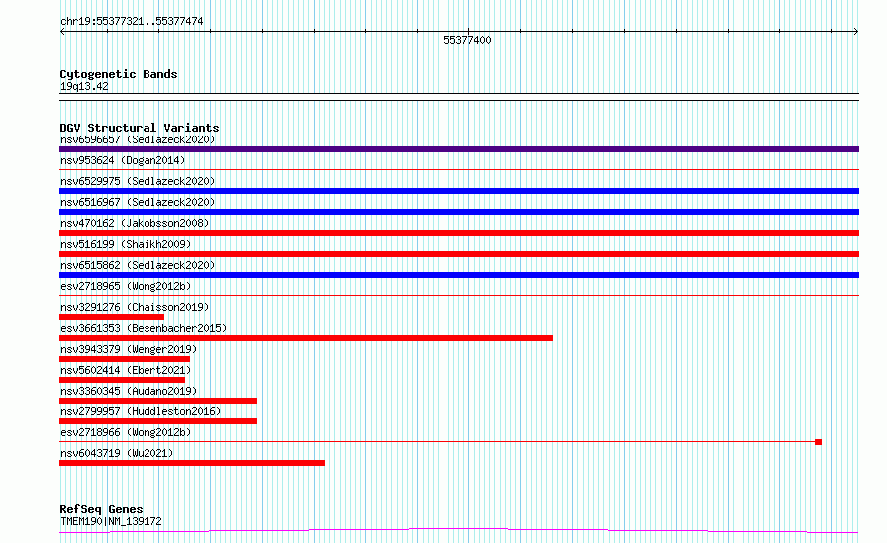
Task: Select variant label nsv3291276 (Chaisson2019)
Action: [135, 307]
